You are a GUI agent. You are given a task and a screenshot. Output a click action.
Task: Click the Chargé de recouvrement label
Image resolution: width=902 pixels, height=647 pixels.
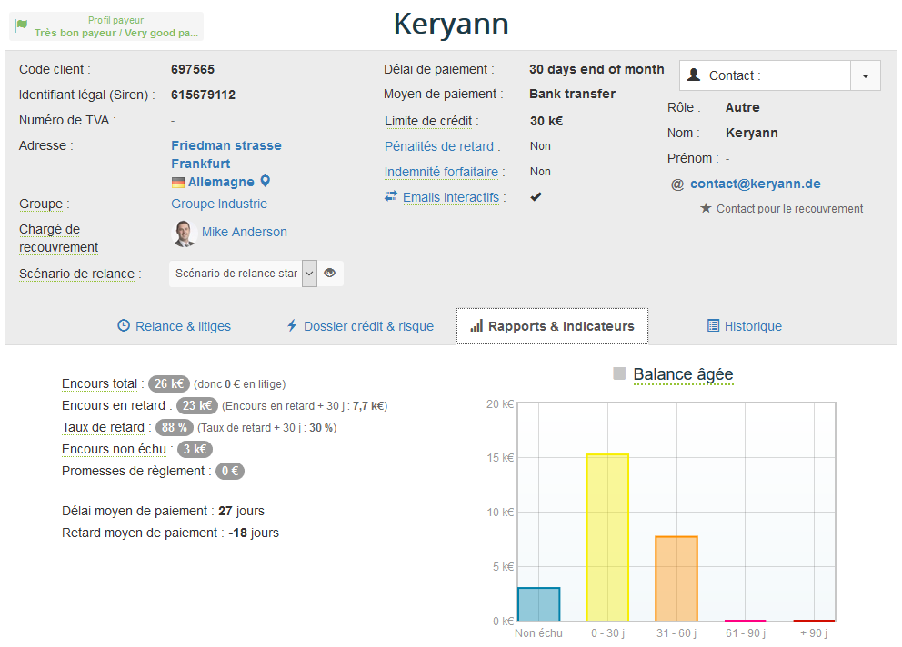coord(59,238)
